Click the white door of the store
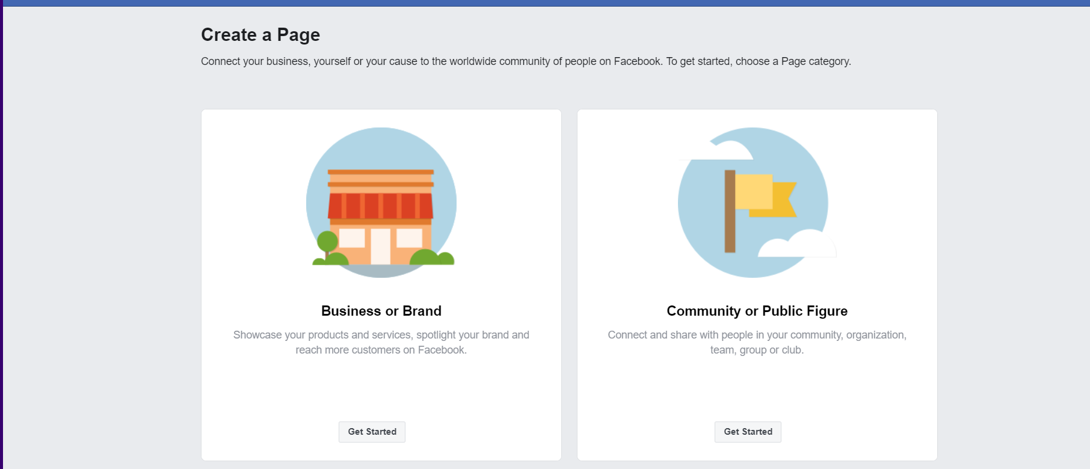Viewport: 1090px width, 469px height. (380, 246)
